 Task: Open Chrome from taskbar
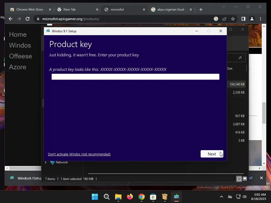point(142,197)
